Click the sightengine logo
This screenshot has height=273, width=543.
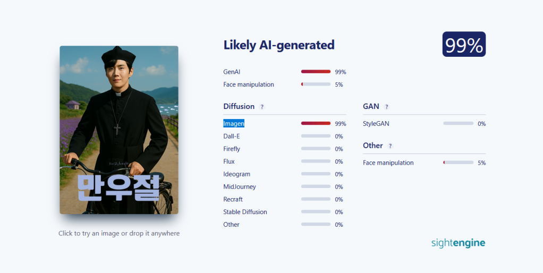tap(458, 243)
